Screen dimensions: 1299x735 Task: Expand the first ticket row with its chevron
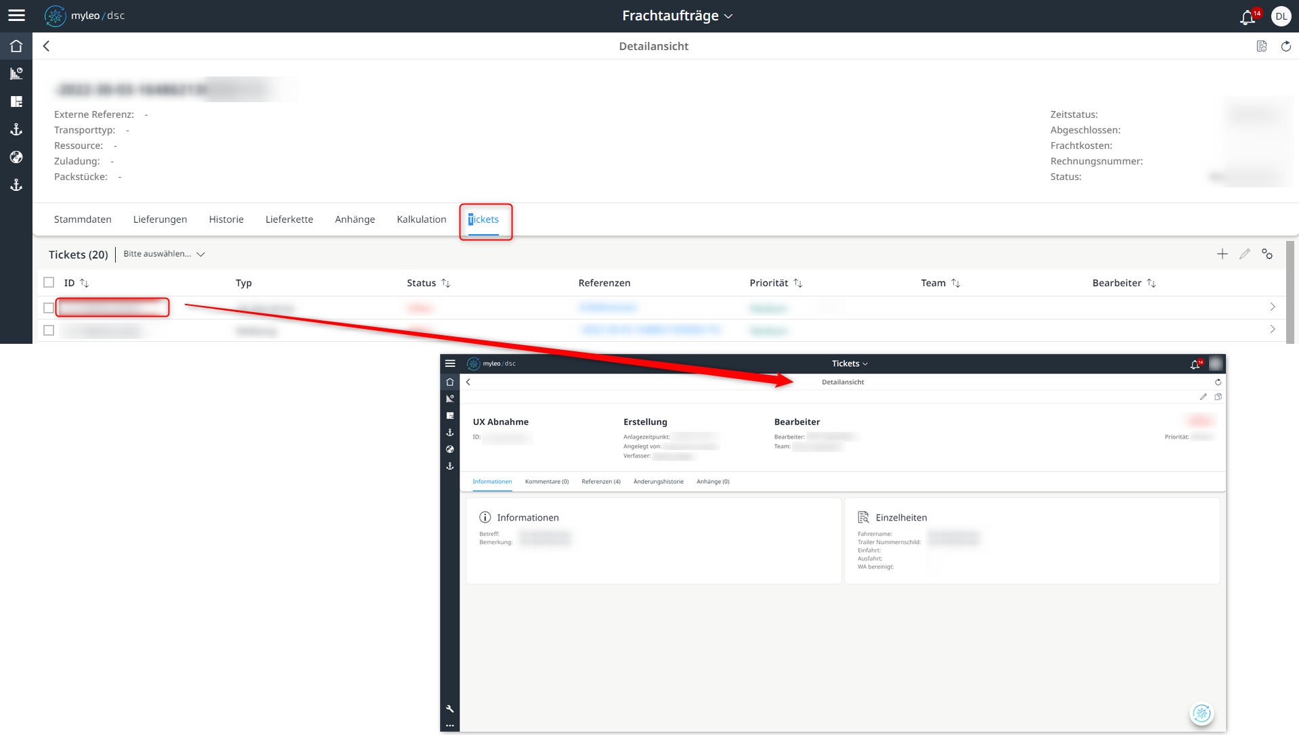click(1273, 307)
